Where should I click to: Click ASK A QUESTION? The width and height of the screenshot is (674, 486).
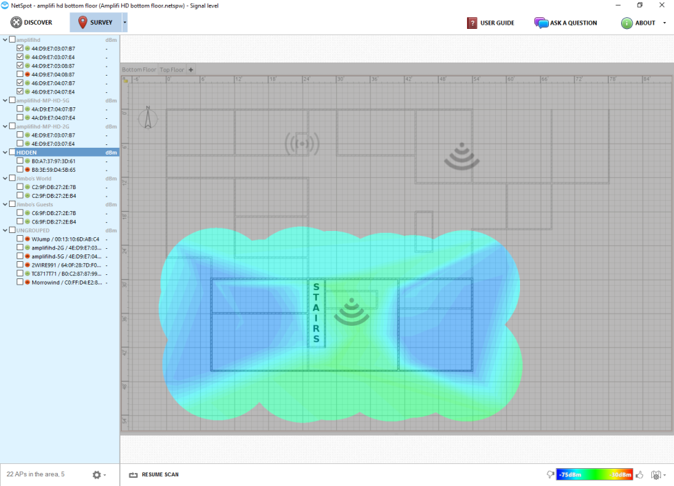pyautogui.click(x=565, y=23)
